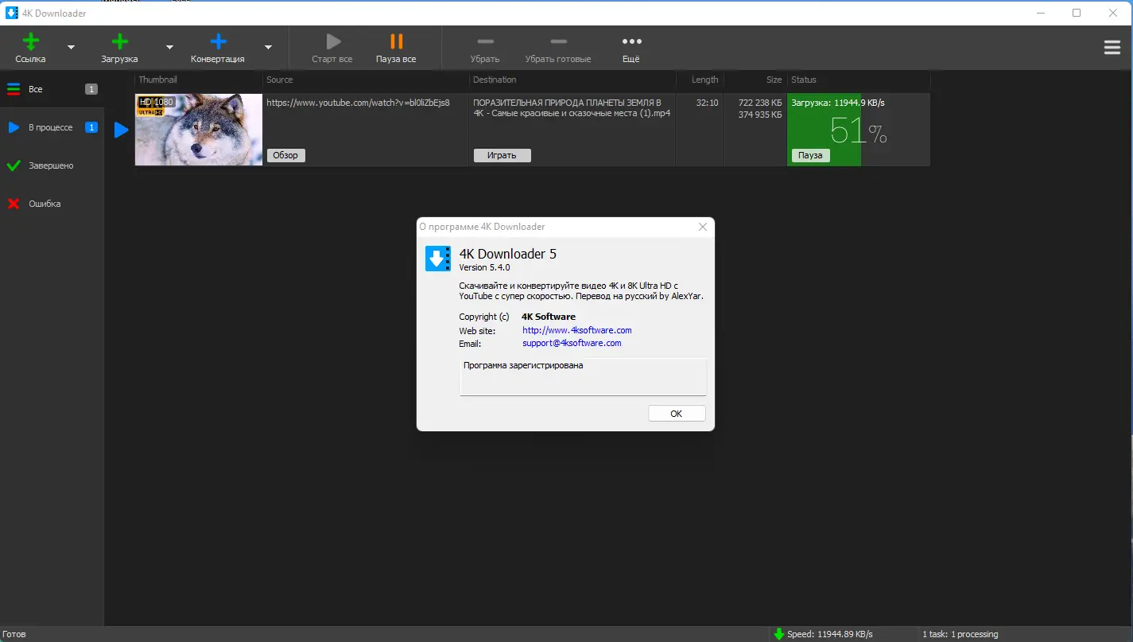Image resolution: width=1133 pixels, height=642 pixels.
Task: Click the blue plus Конвертация icon
Action: 218,42
